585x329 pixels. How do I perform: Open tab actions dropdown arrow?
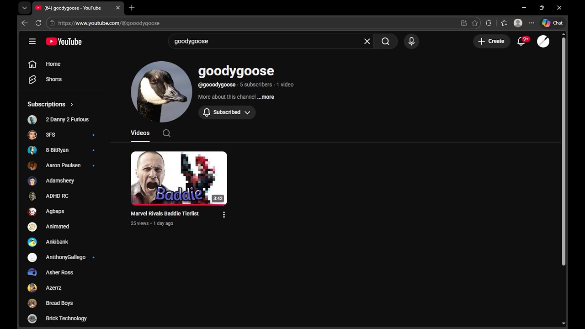[x=25, y=8]
